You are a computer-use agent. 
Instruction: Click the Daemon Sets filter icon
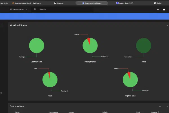click(x=160, y=107)
